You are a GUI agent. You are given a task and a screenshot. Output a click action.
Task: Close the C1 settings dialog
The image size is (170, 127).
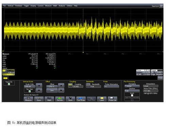[160, 78]
